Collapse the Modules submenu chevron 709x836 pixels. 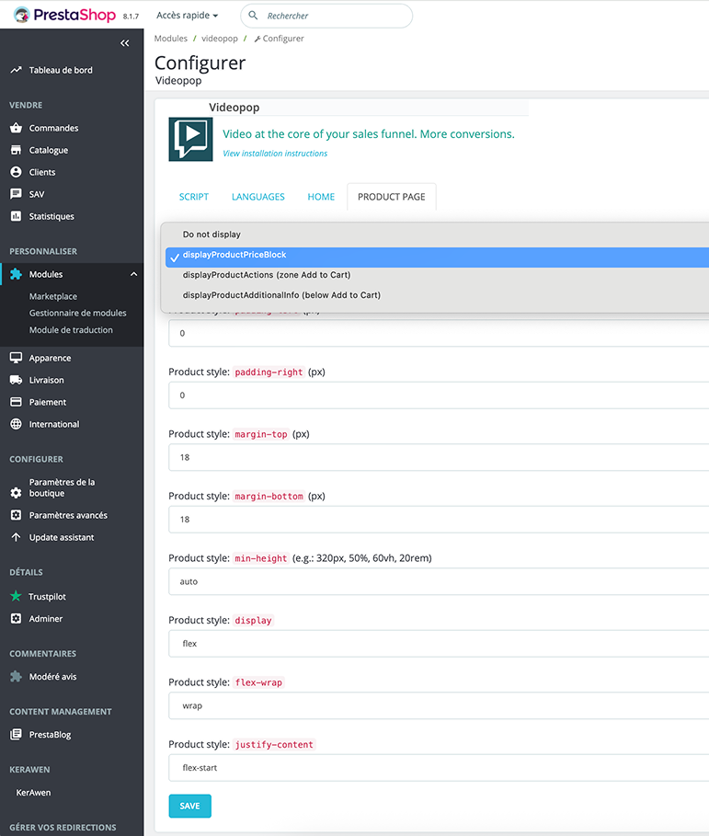coord(134,274)
